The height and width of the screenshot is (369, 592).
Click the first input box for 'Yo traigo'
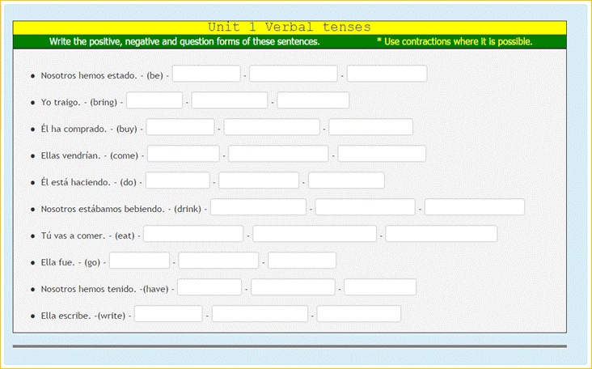coord(154,101)
